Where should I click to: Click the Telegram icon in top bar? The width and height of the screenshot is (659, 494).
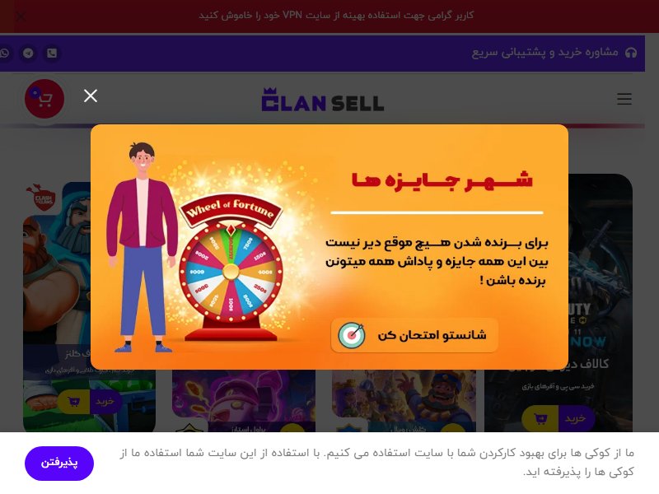point(28,54)
